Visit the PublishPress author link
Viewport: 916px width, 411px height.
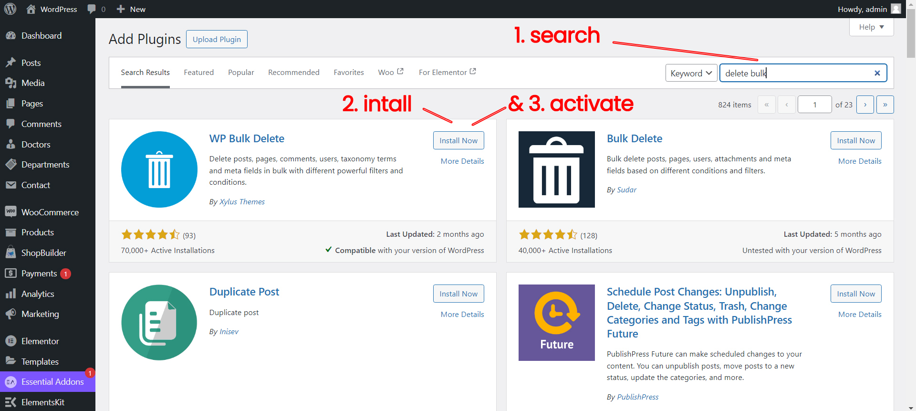click(x=637, y=397)
